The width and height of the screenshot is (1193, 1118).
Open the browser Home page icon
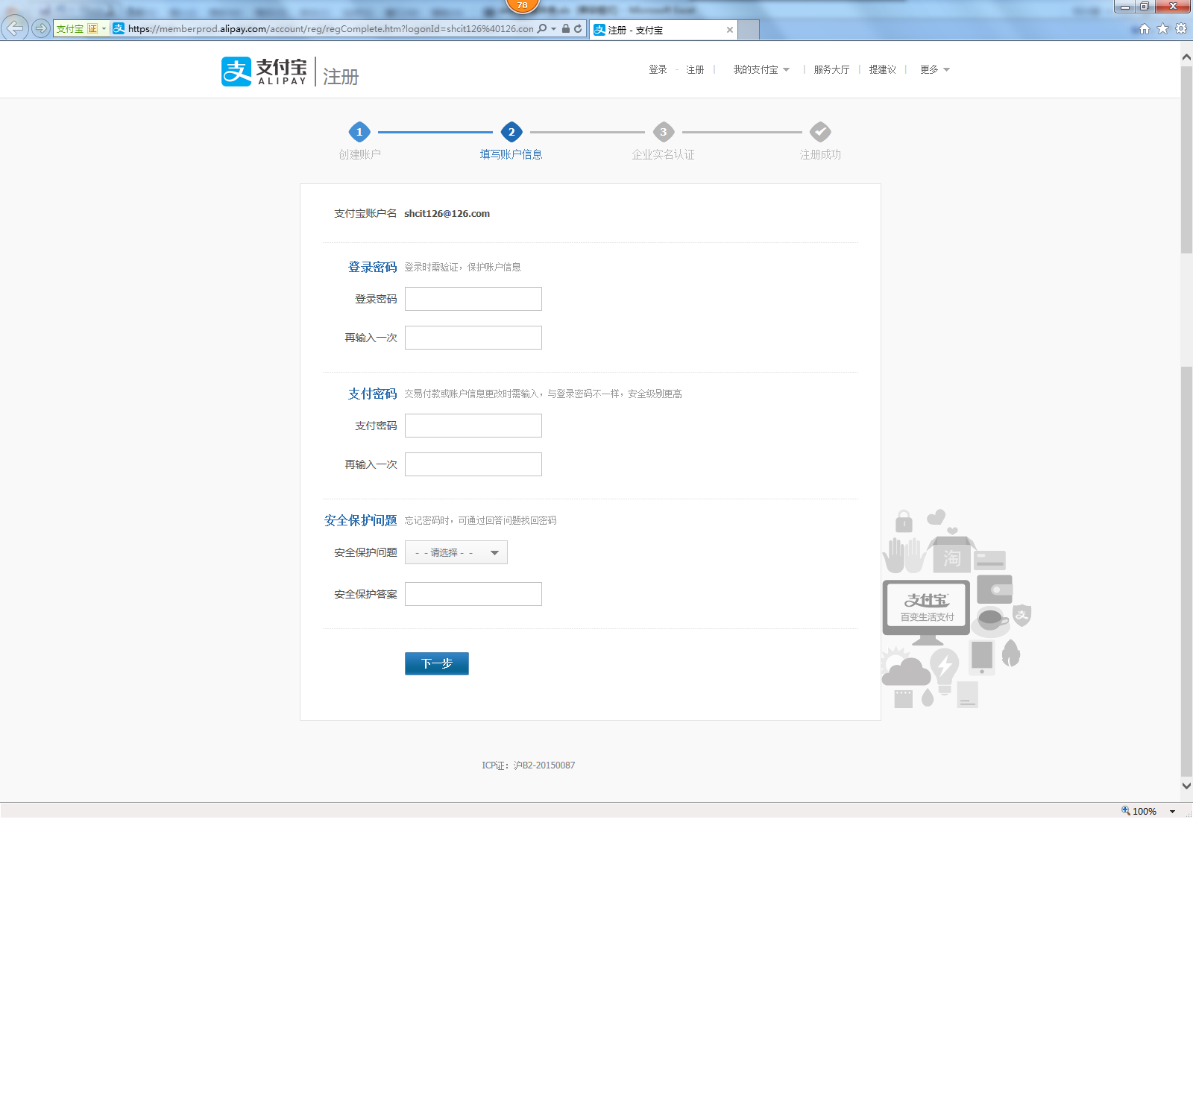[1145, 29]
